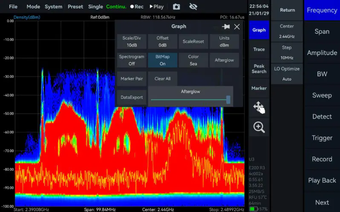Click the RBW: 118.567kHz readout

click(158, 17)
